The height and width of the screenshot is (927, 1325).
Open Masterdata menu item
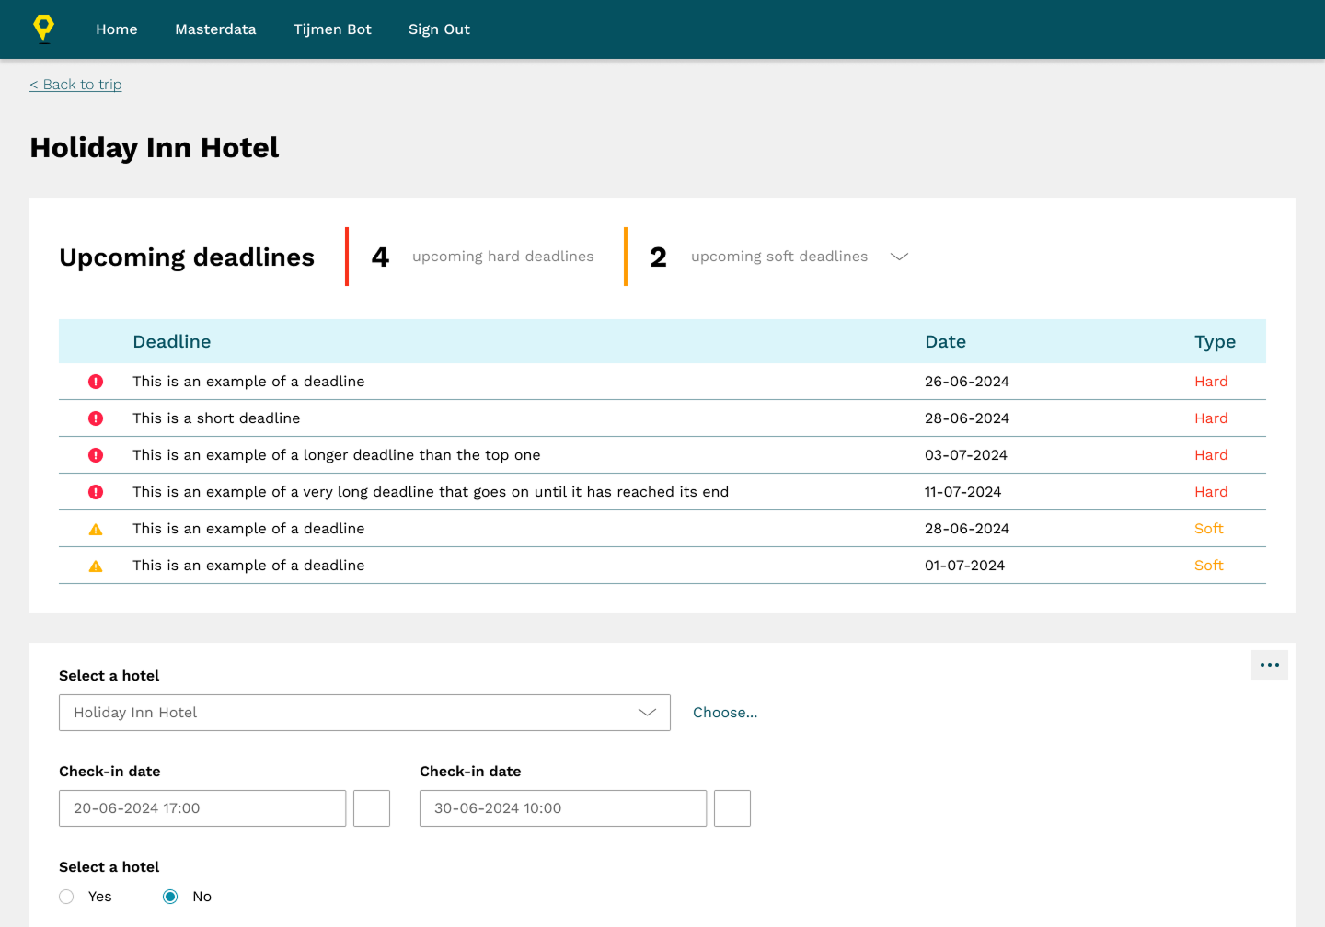pos(215,29)
